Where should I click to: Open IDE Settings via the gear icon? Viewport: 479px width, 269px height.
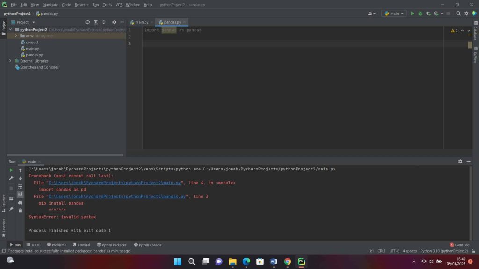coord(466,14)
